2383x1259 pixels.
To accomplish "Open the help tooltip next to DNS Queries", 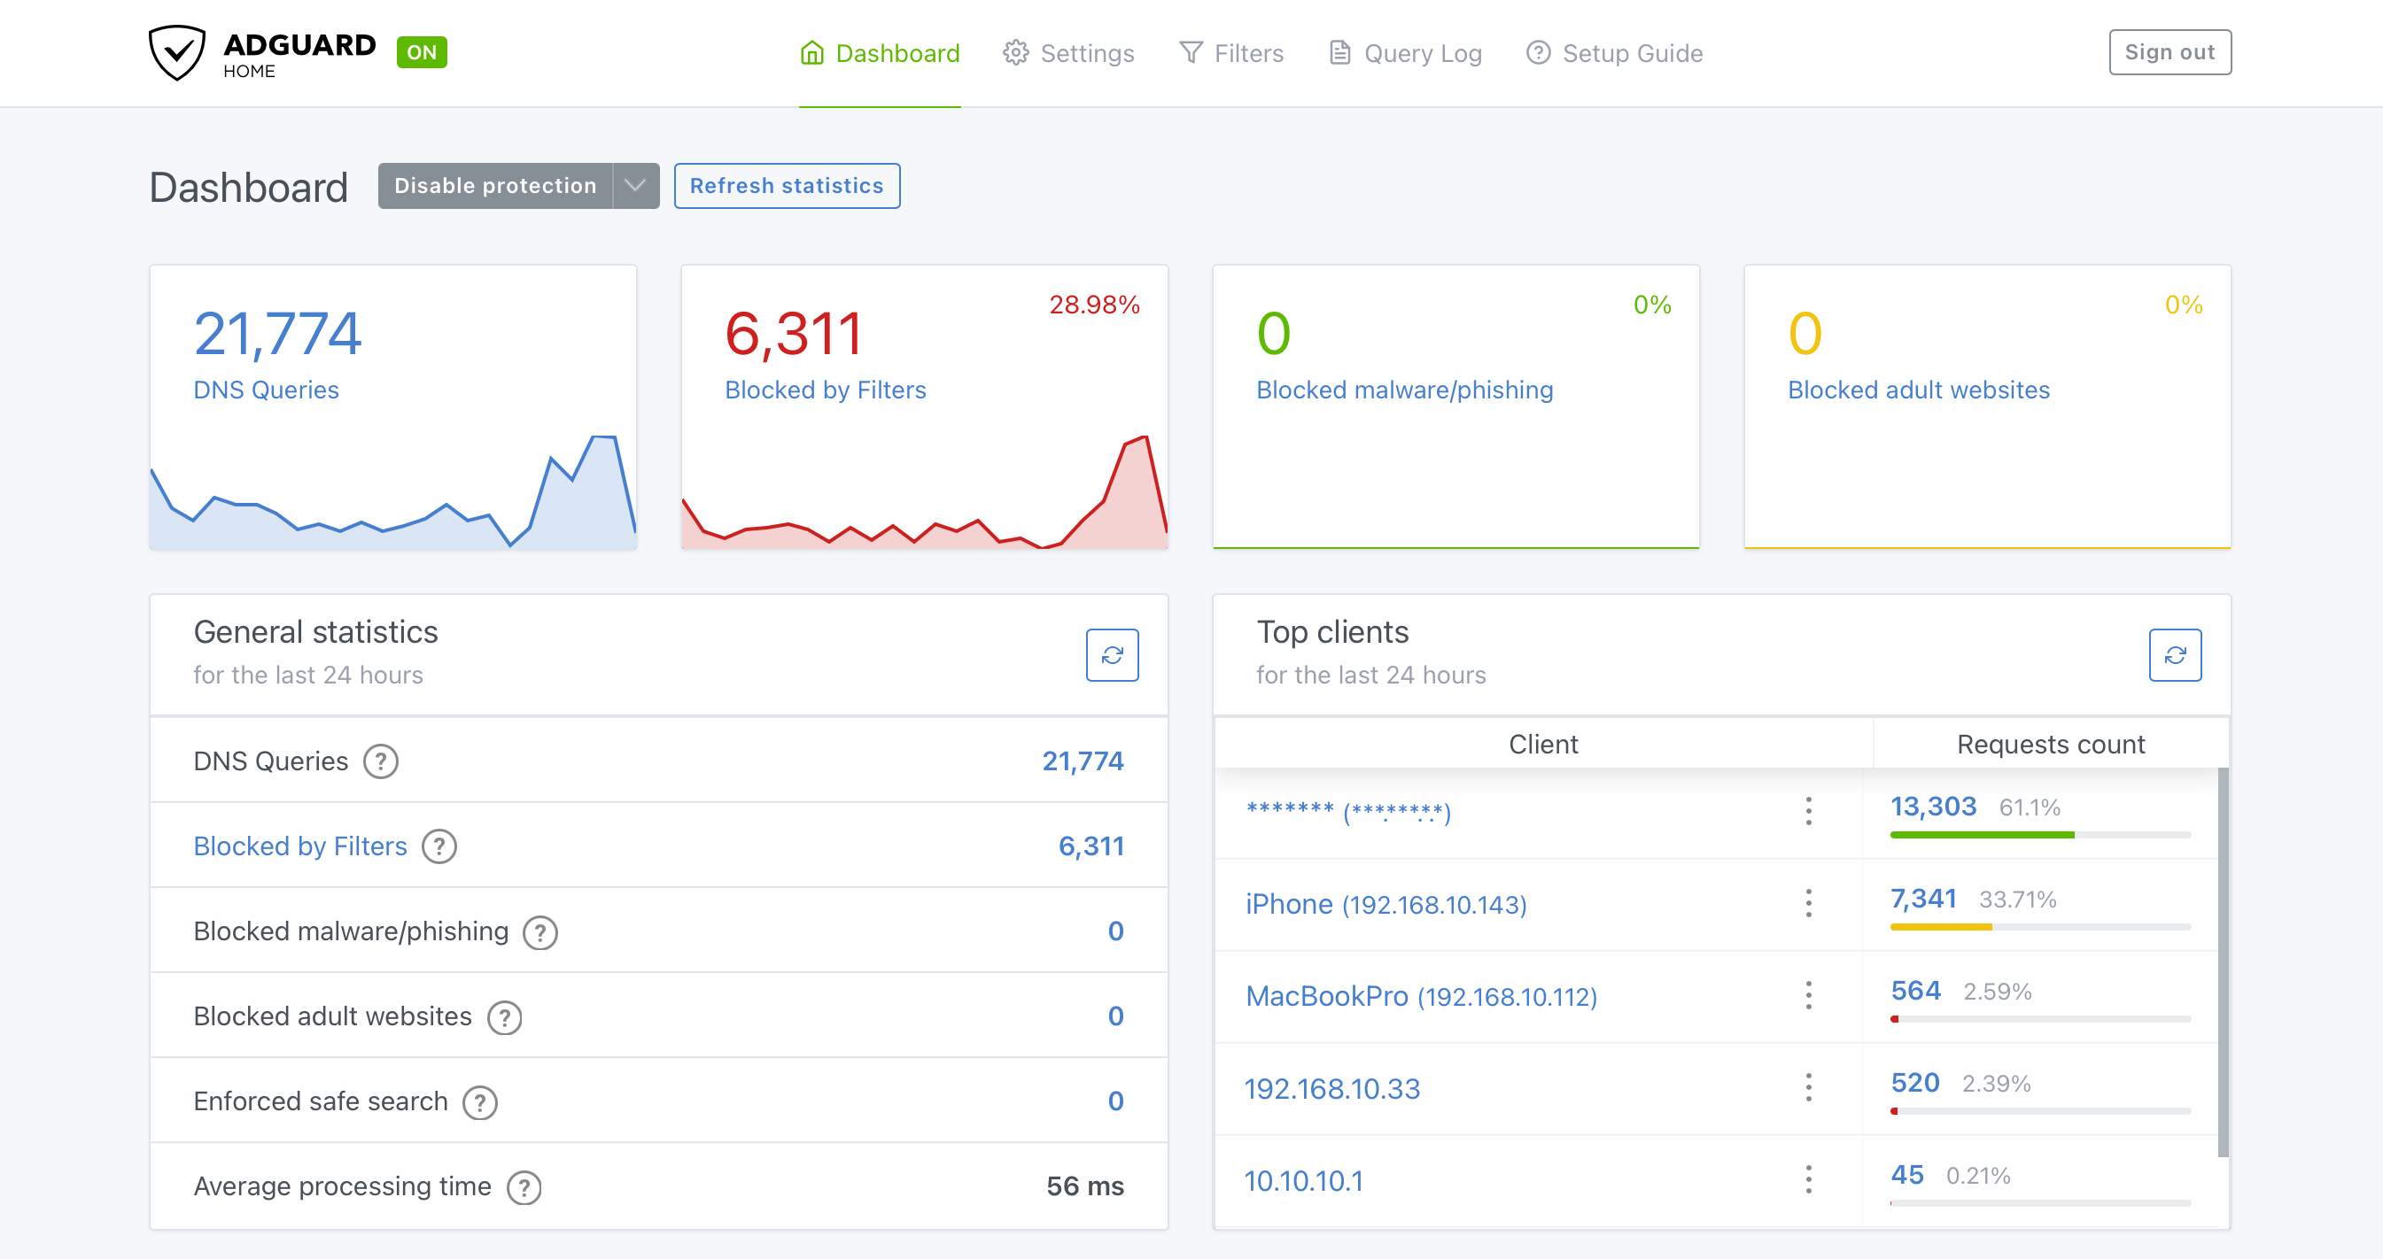I will (380, 761).
